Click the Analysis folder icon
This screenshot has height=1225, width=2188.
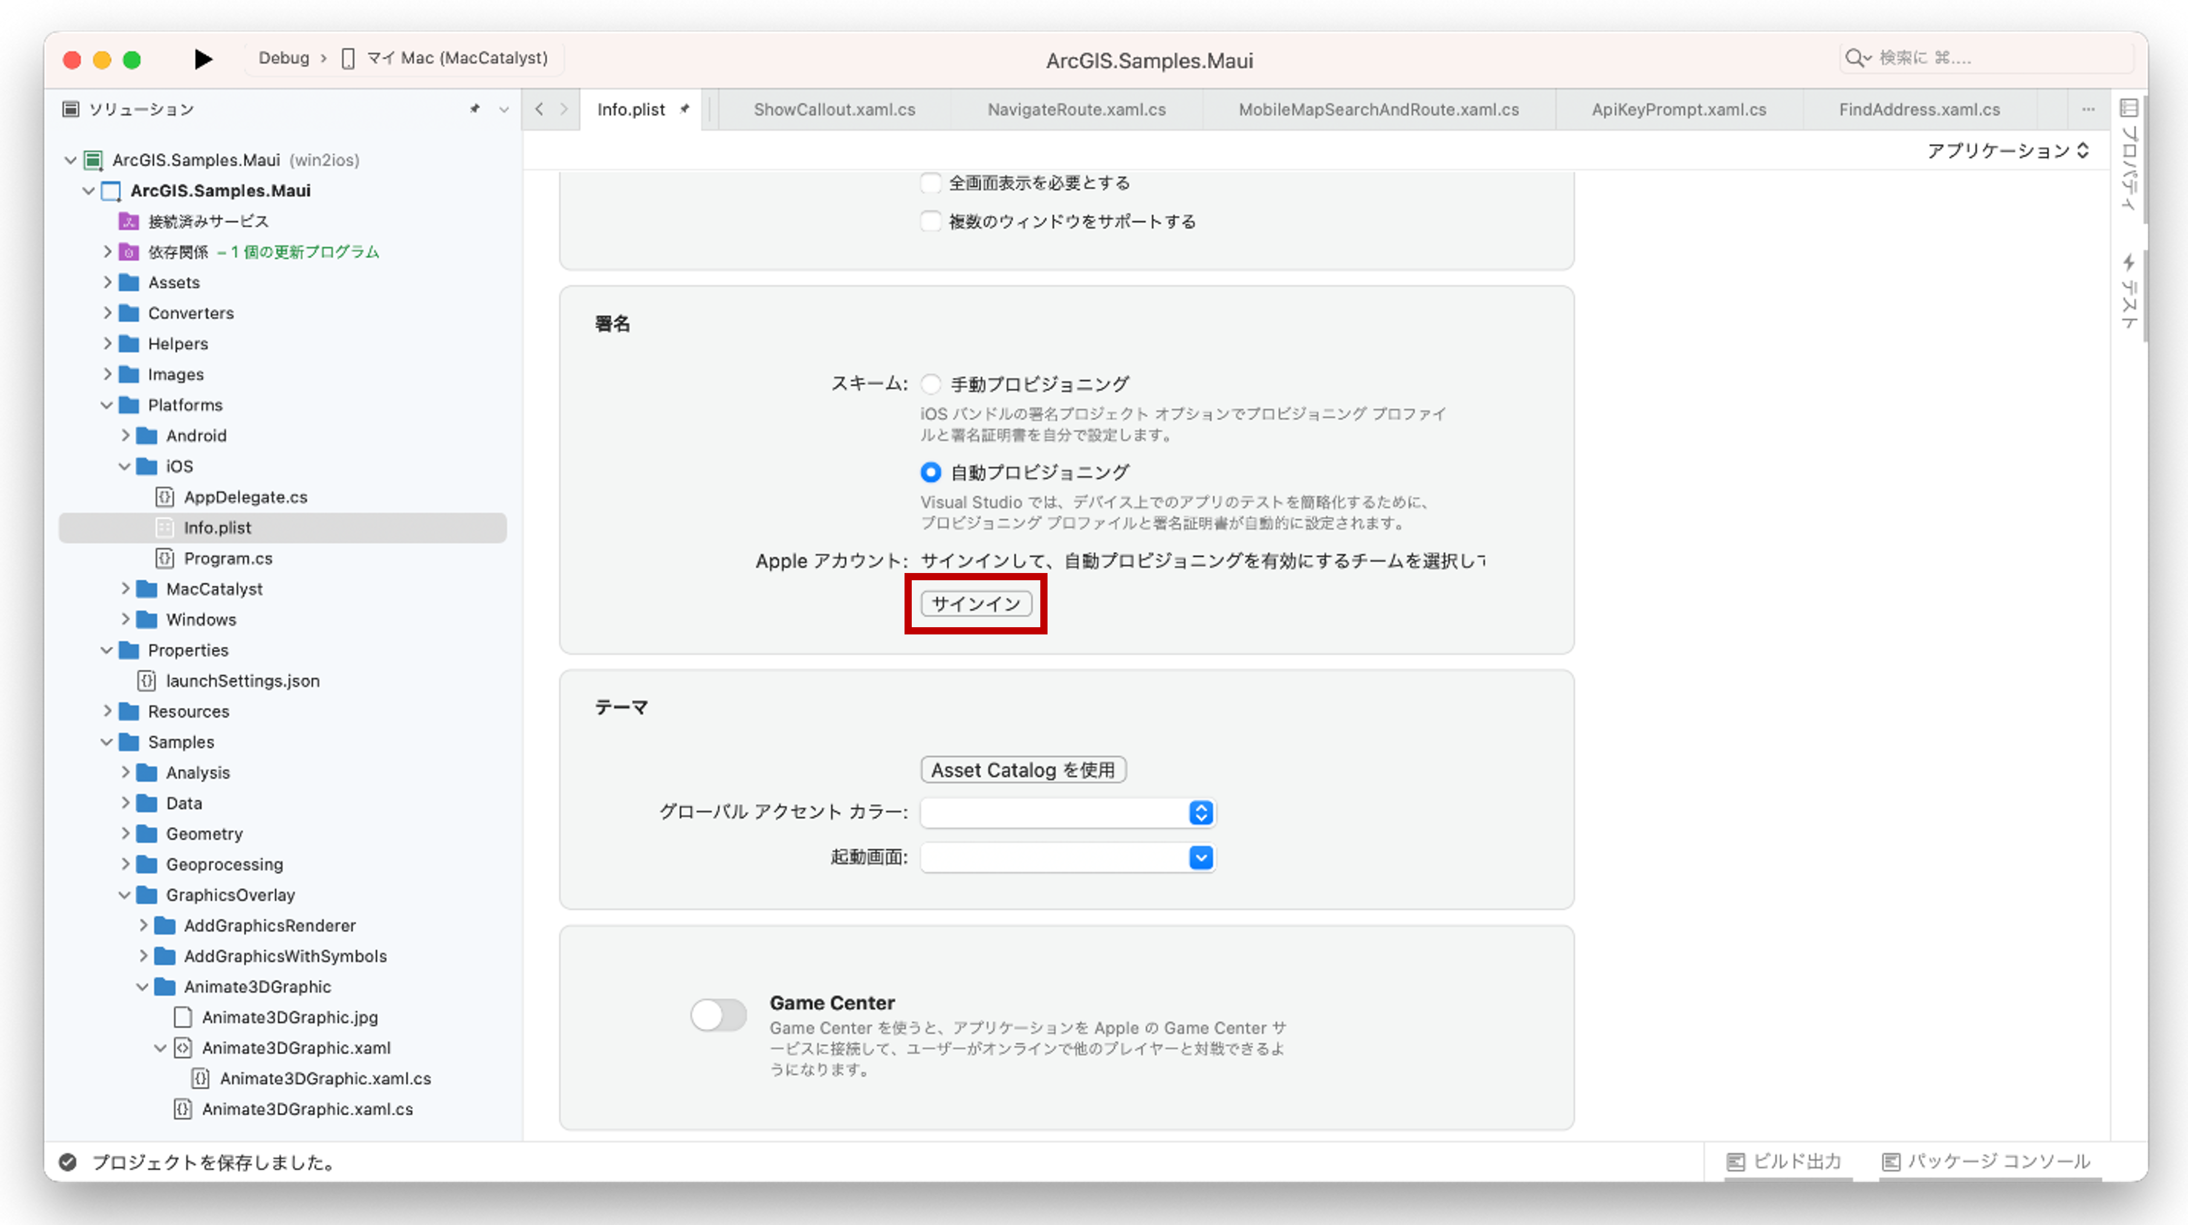pos(147,772)
